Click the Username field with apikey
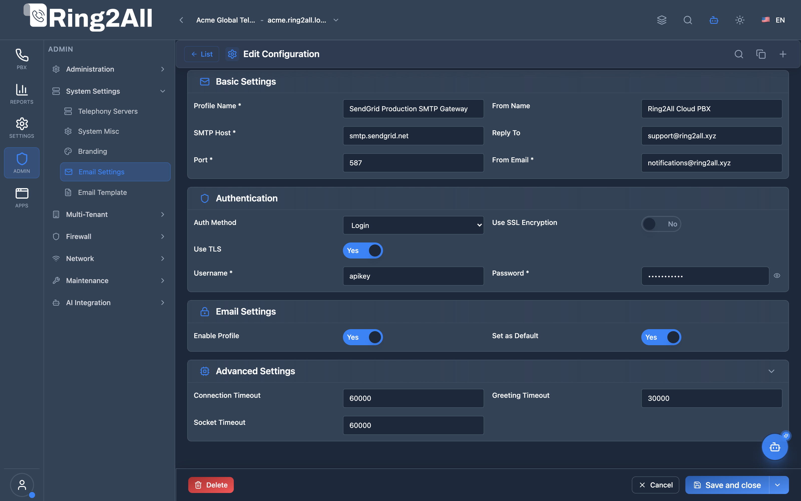The height and width of the screenshot is (501, 801). (x=414, y=276)
